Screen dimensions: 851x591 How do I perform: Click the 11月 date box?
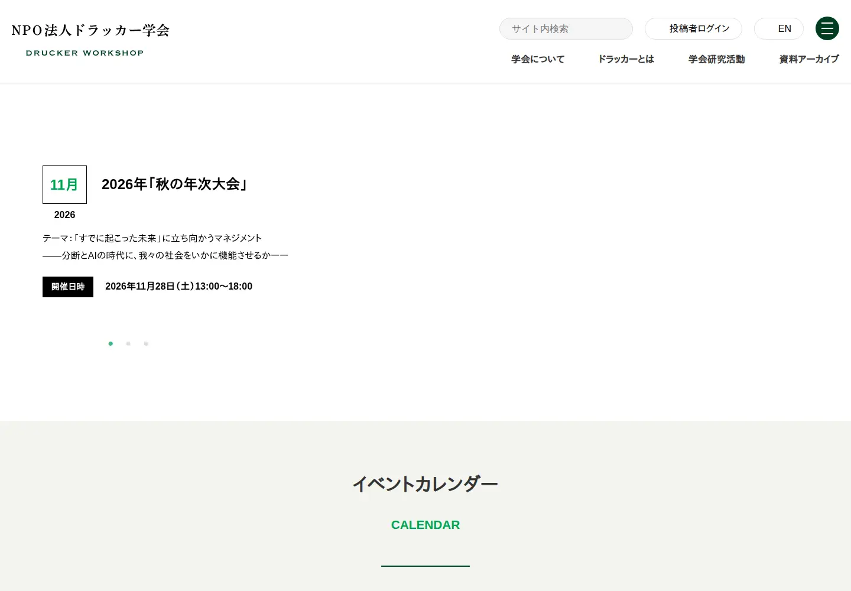click(x=64, y=184)
